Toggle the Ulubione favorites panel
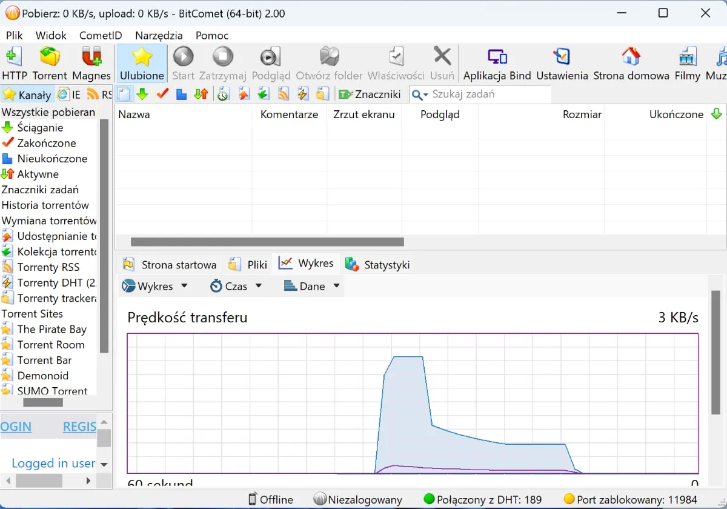The image size is (727, 509). (x=142, y=63)
